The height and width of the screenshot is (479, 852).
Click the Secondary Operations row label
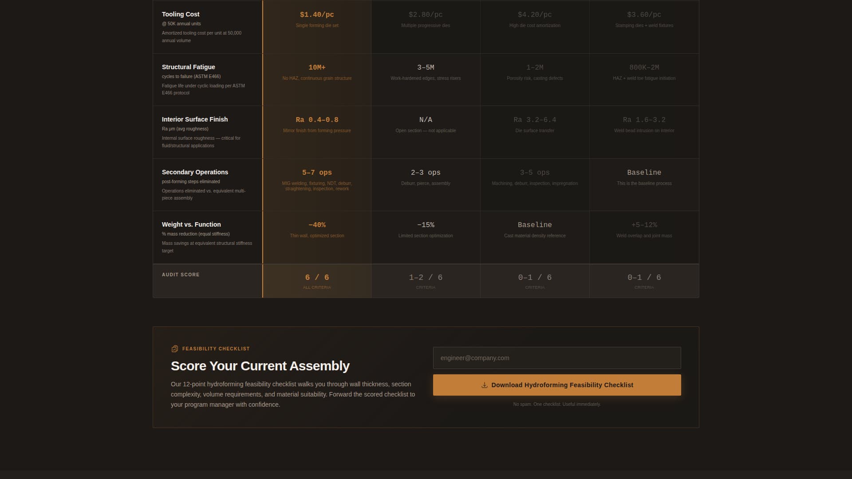point(195,172)
